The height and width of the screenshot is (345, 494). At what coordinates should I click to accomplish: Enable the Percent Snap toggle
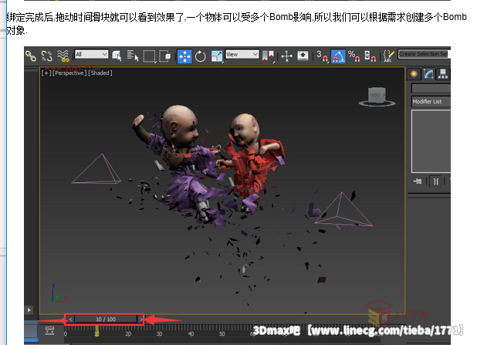click(354, 56)
